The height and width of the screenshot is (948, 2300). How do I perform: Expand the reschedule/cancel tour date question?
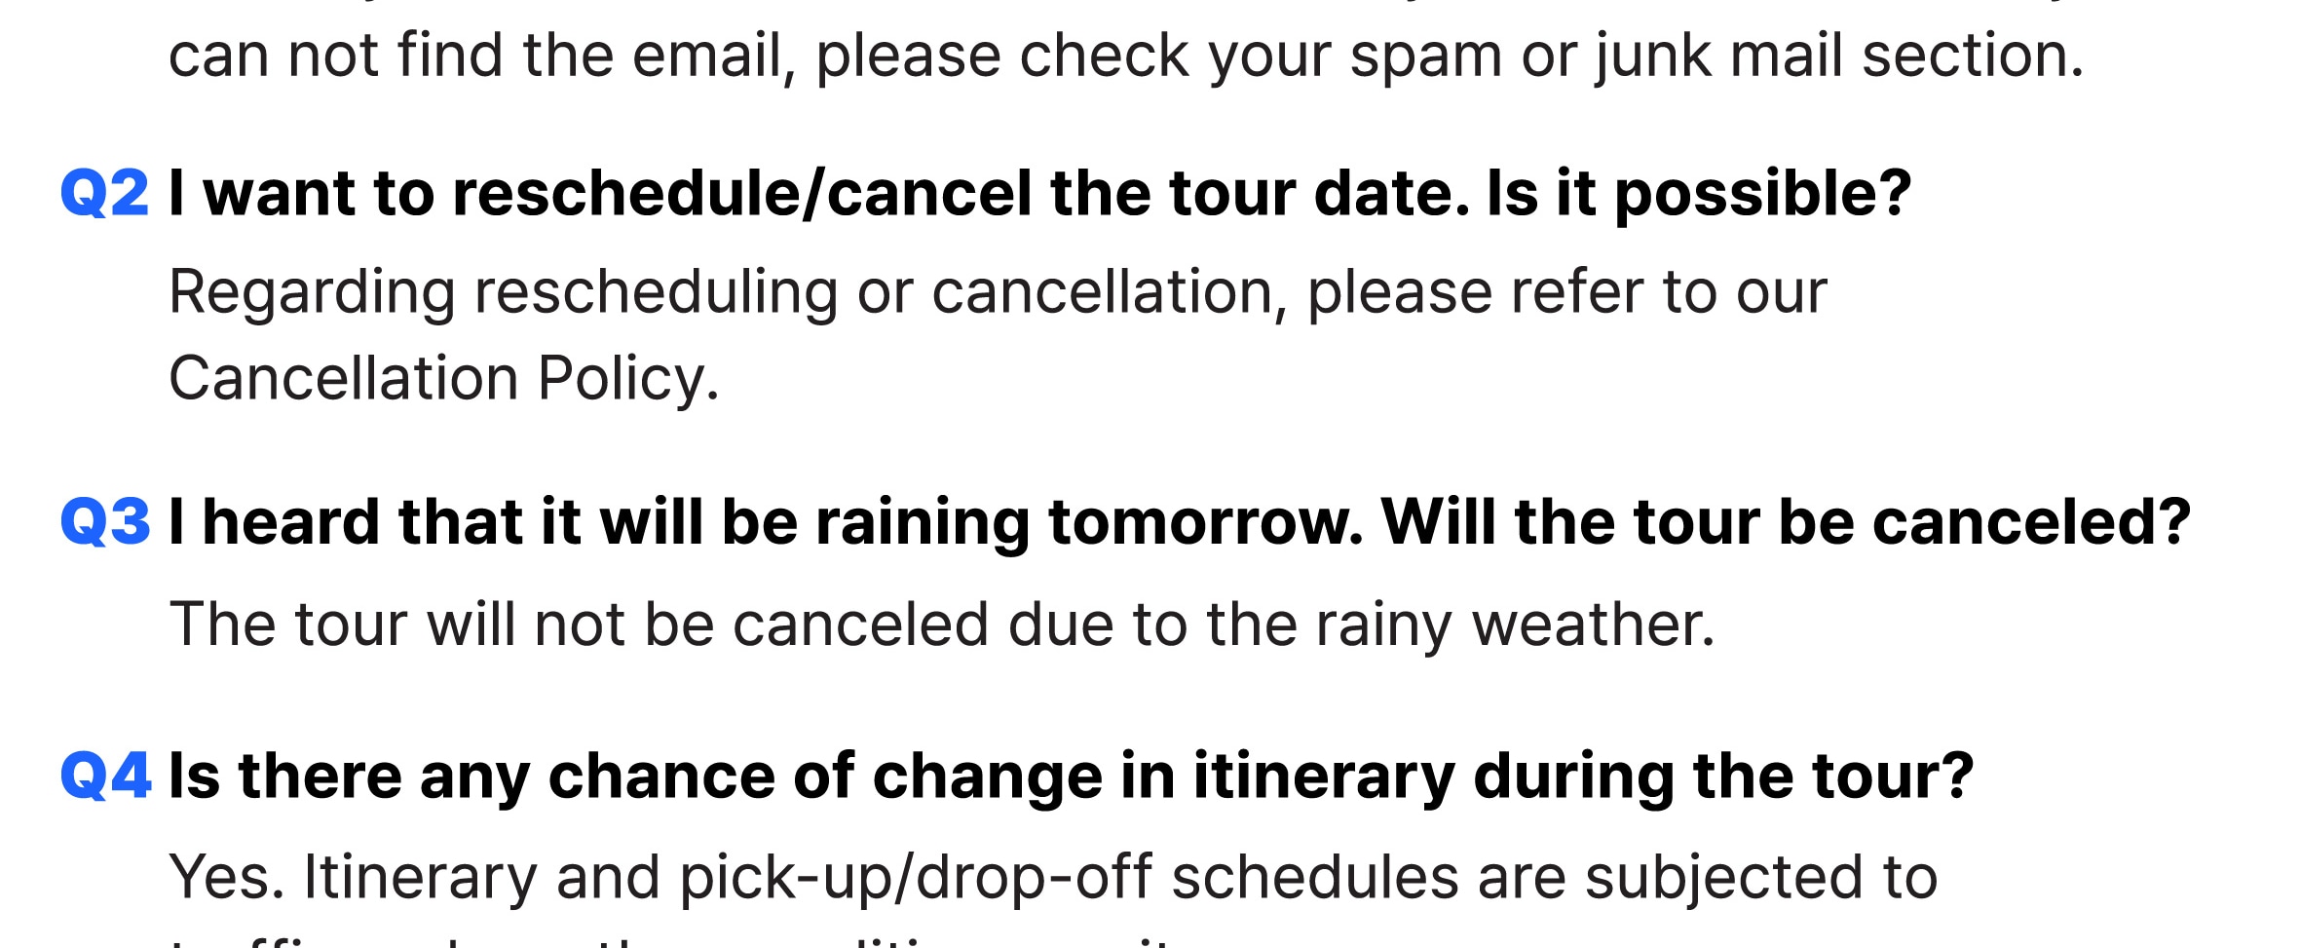(1040, 195)
